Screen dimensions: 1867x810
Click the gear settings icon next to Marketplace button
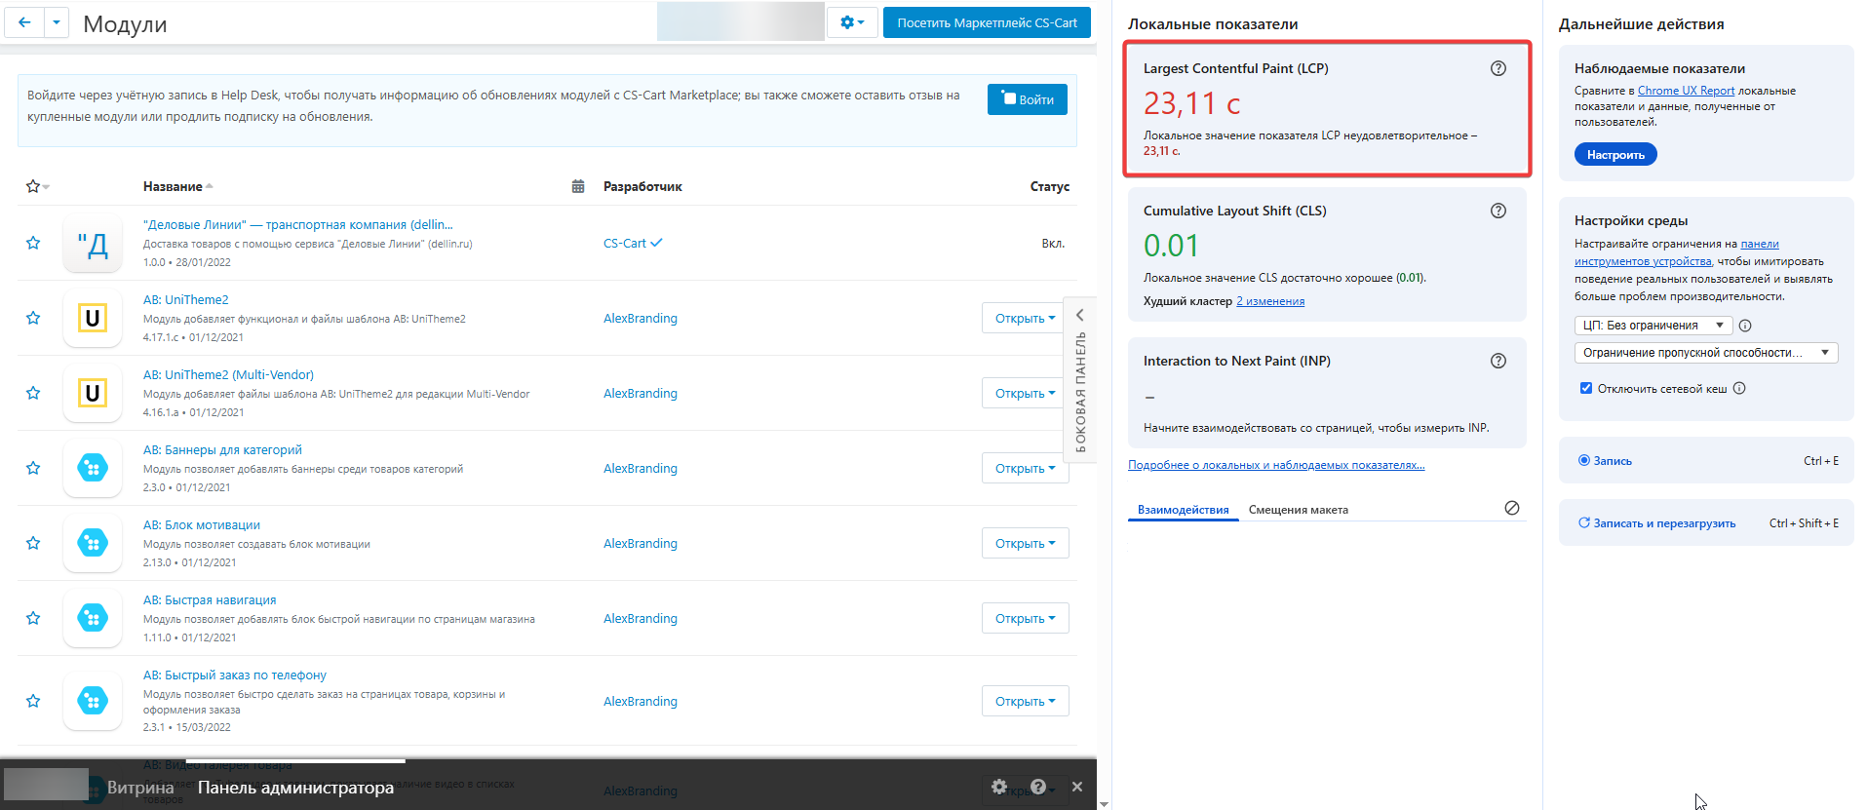pos(852,22)
